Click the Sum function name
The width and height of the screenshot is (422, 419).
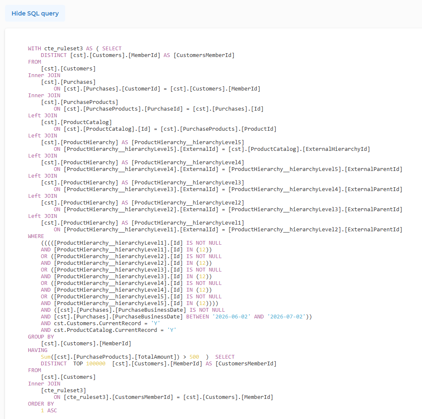coord(46,357)
